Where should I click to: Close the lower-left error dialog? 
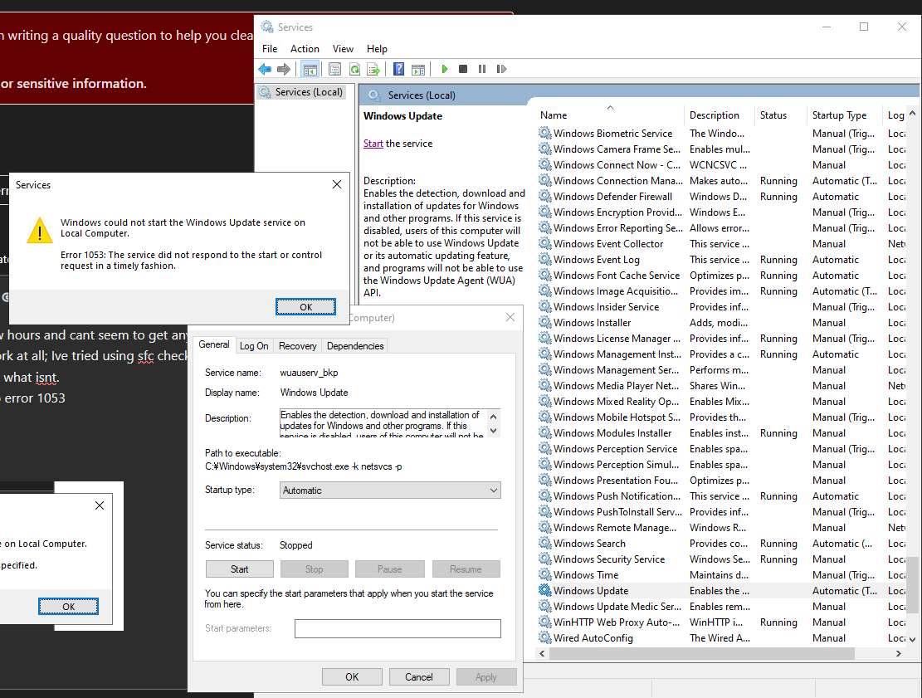[x=100, y=505]
